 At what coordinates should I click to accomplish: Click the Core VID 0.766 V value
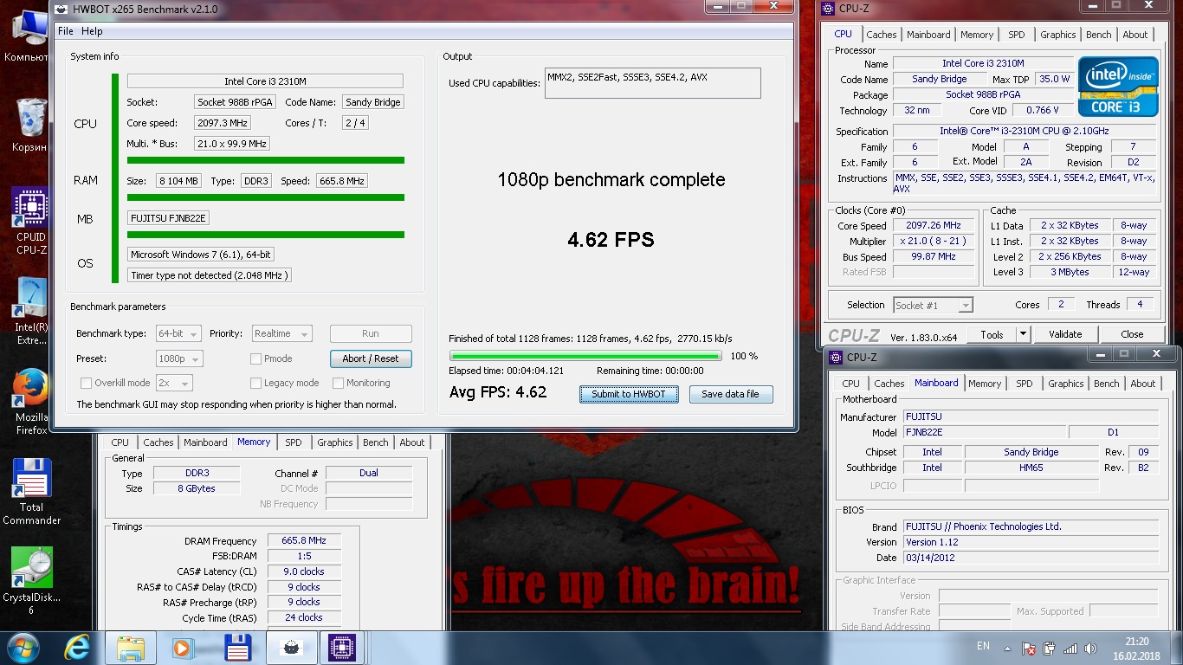(1041, 110)
